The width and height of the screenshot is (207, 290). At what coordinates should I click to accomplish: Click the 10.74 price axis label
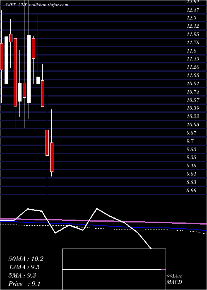pyautogui.click(x=193, y=92)
